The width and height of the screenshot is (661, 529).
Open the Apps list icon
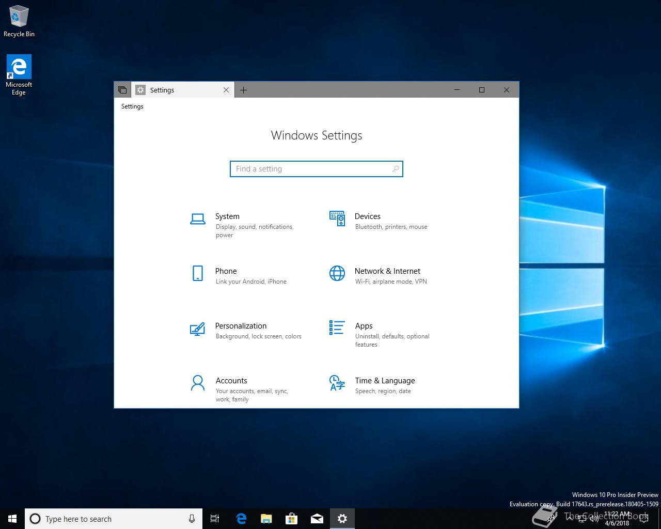pyautogui.click(x=337, y=327)
